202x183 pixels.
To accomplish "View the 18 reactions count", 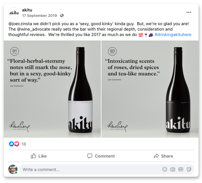I will [24, 144].
